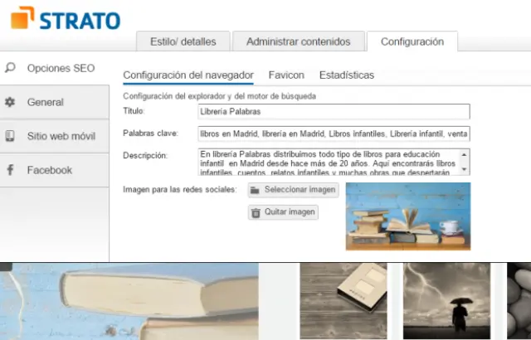Open the Favicon sub-tab

(x=286, y=75)
